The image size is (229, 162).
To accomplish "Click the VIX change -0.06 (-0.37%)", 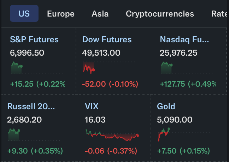I will (111, 151).
